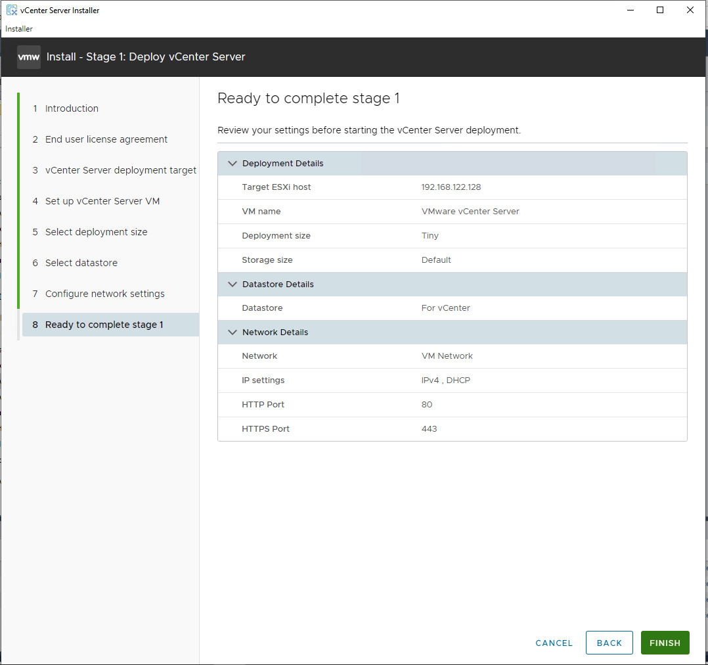
Task: Minimize the vCenter Server Installer window
Action: pos(631,10)
